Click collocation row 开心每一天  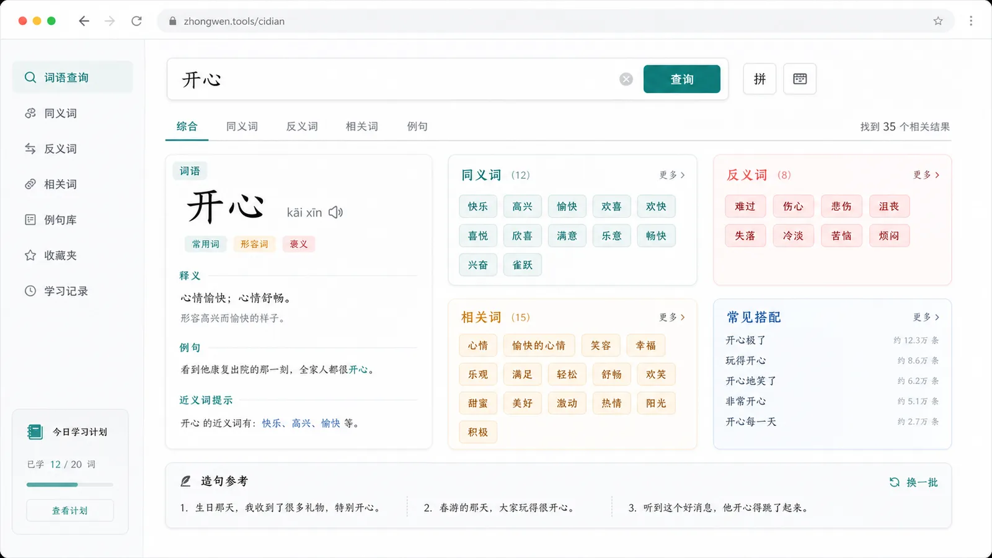[x=832, y=422]
